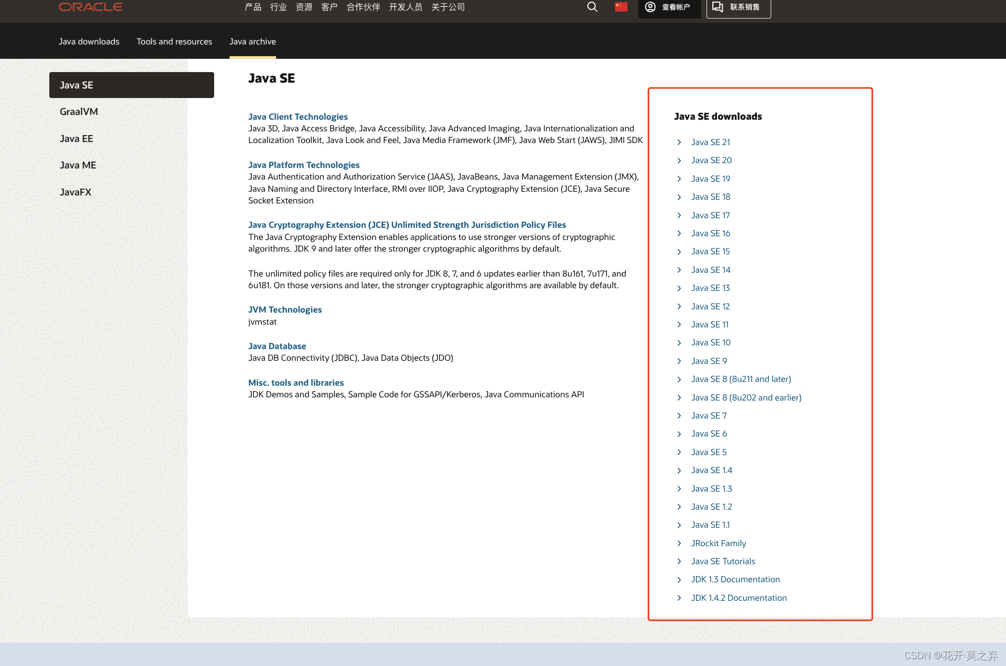Open the JVM Technologies link
The height and width of the screenshot is (666, 1006).
pyautogui.click(x=285, y=309)
